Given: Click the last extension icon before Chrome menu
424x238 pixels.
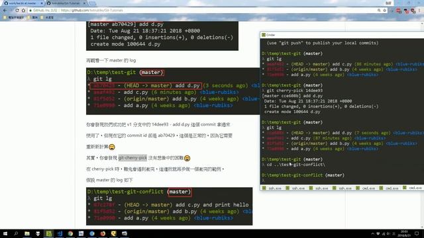Looking at the screenshot, I should (x=413, y=11).
